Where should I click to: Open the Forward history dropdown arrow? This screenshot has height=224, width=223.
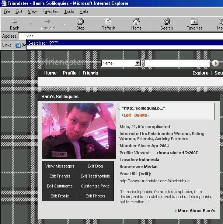click(64, 24)
